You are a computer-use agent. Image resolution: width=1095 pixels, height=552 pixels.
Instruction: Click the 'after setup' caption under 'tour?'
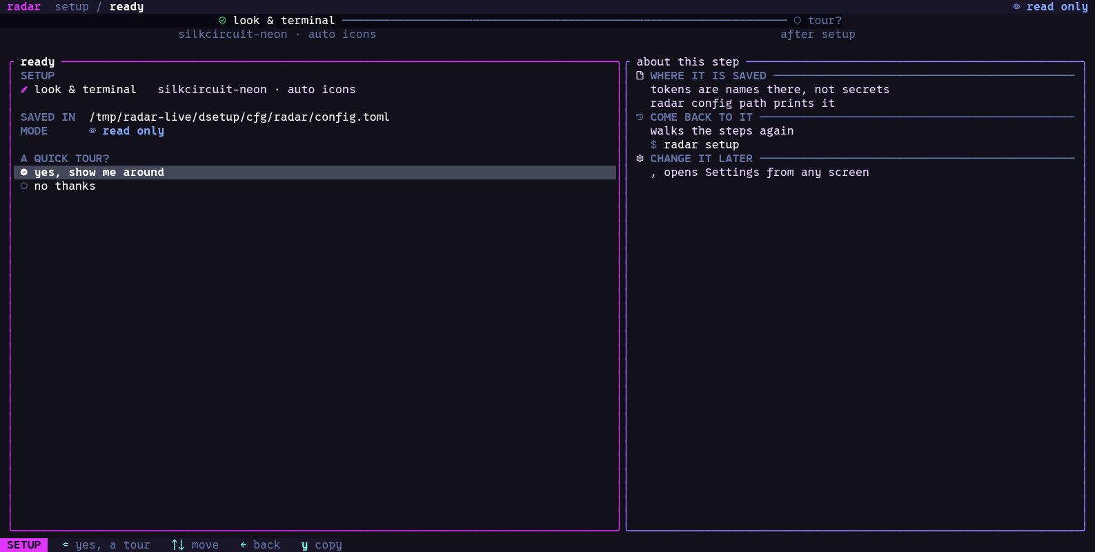pos(818,34)
